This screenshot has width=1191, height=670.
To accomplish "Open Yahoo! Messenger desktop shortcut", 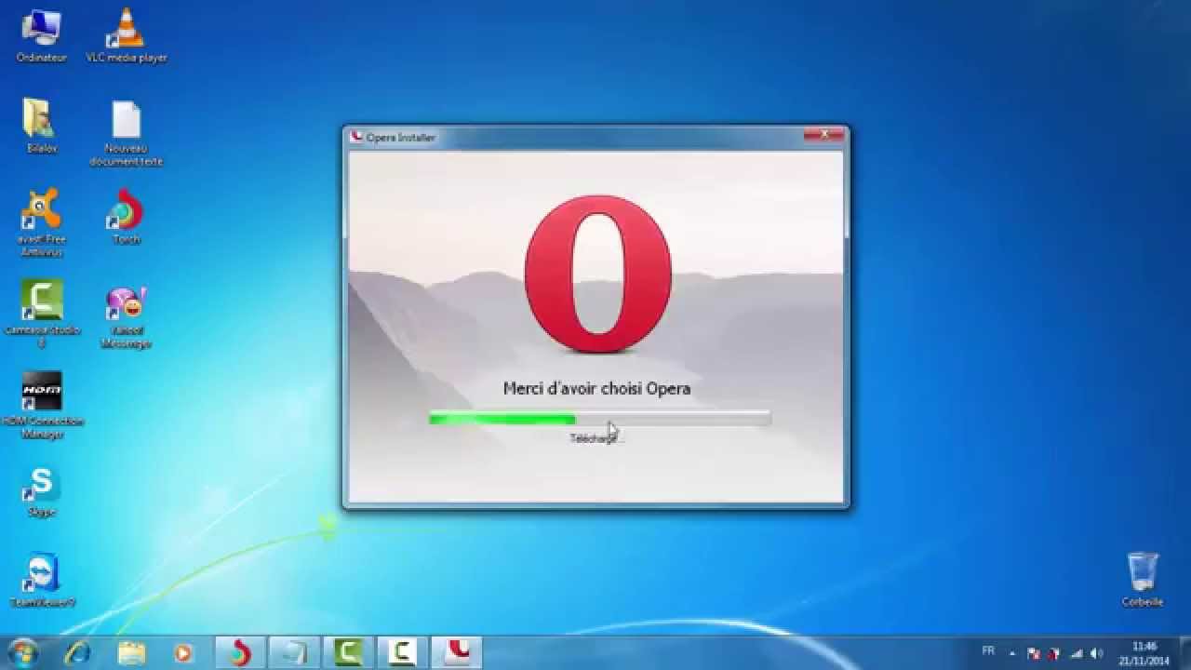I will coord(127,317).
